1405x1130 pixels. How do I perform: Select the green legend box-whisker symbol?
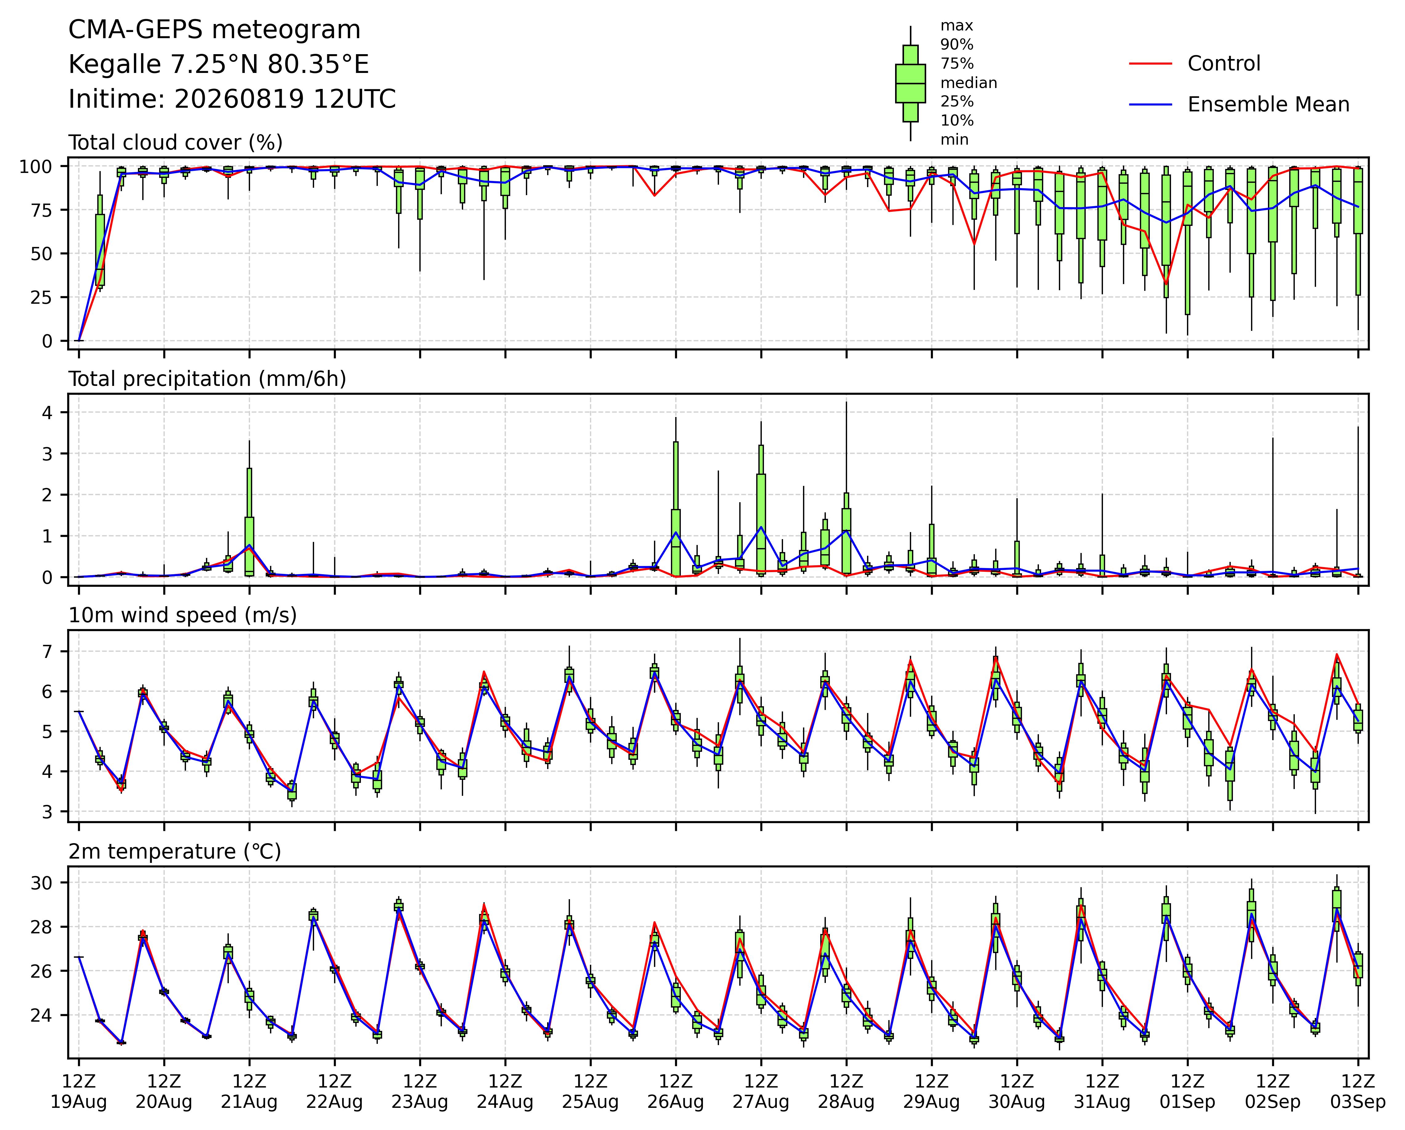point(910,83)
